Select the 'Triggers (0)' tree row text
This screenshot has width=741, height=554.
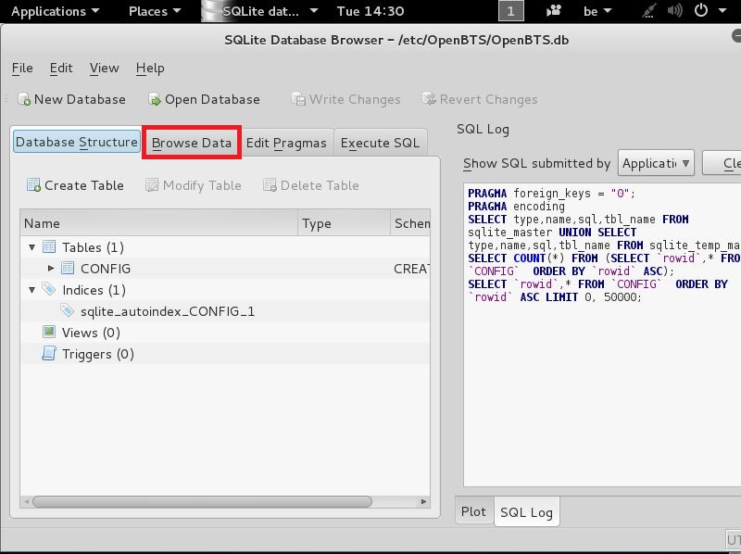pos(98,354)
